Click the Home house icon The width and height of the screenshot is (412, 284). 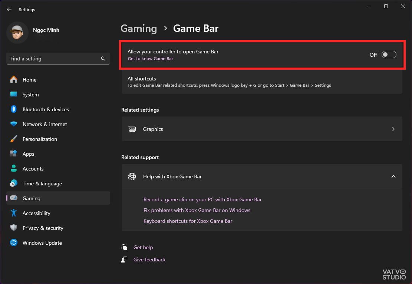click(14, 80)
